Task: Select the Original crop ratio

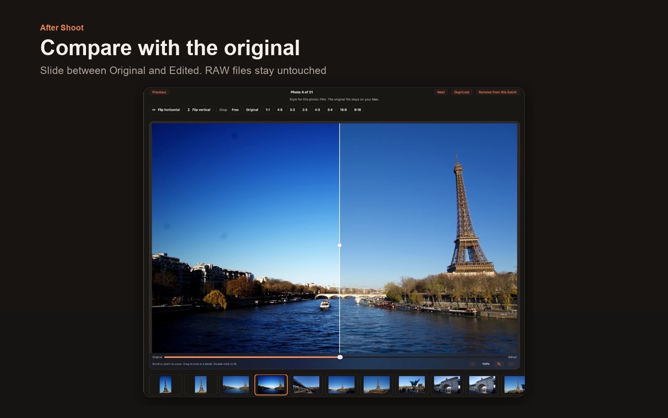Action: 252,110
